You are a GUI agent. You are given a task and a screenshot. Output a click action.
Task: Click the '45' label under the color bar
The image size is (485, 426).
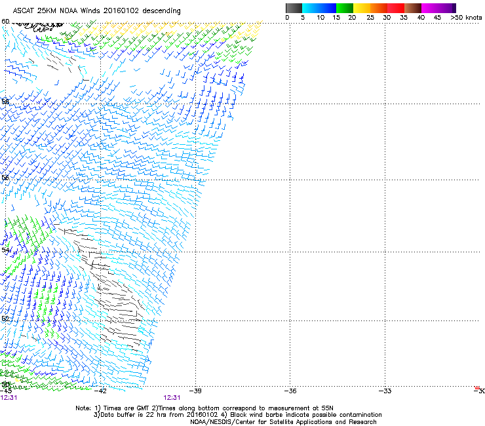[437, 18]
